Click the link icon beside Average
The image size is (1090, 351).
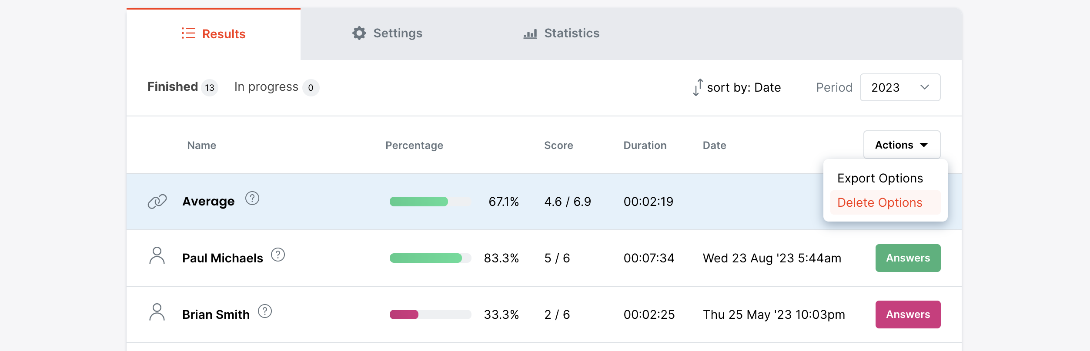coord(157,201)
